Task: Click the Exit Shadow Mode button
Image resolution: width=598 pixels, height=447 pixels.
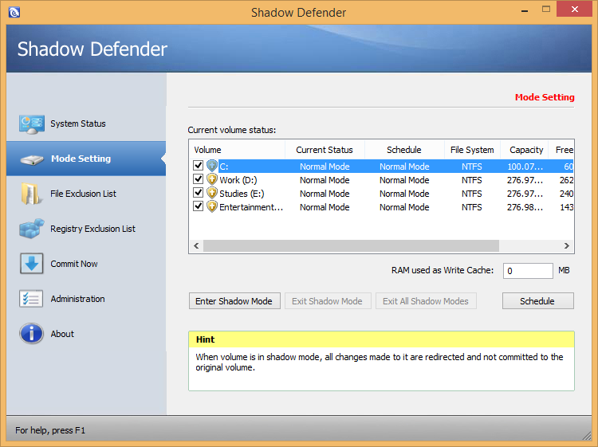Action: 328,301
